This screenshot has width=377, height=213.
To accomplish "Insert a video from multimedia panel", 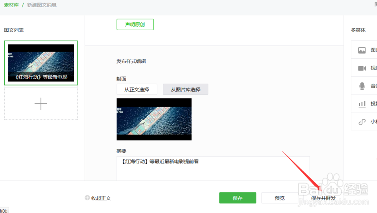I will click(364, 68).
